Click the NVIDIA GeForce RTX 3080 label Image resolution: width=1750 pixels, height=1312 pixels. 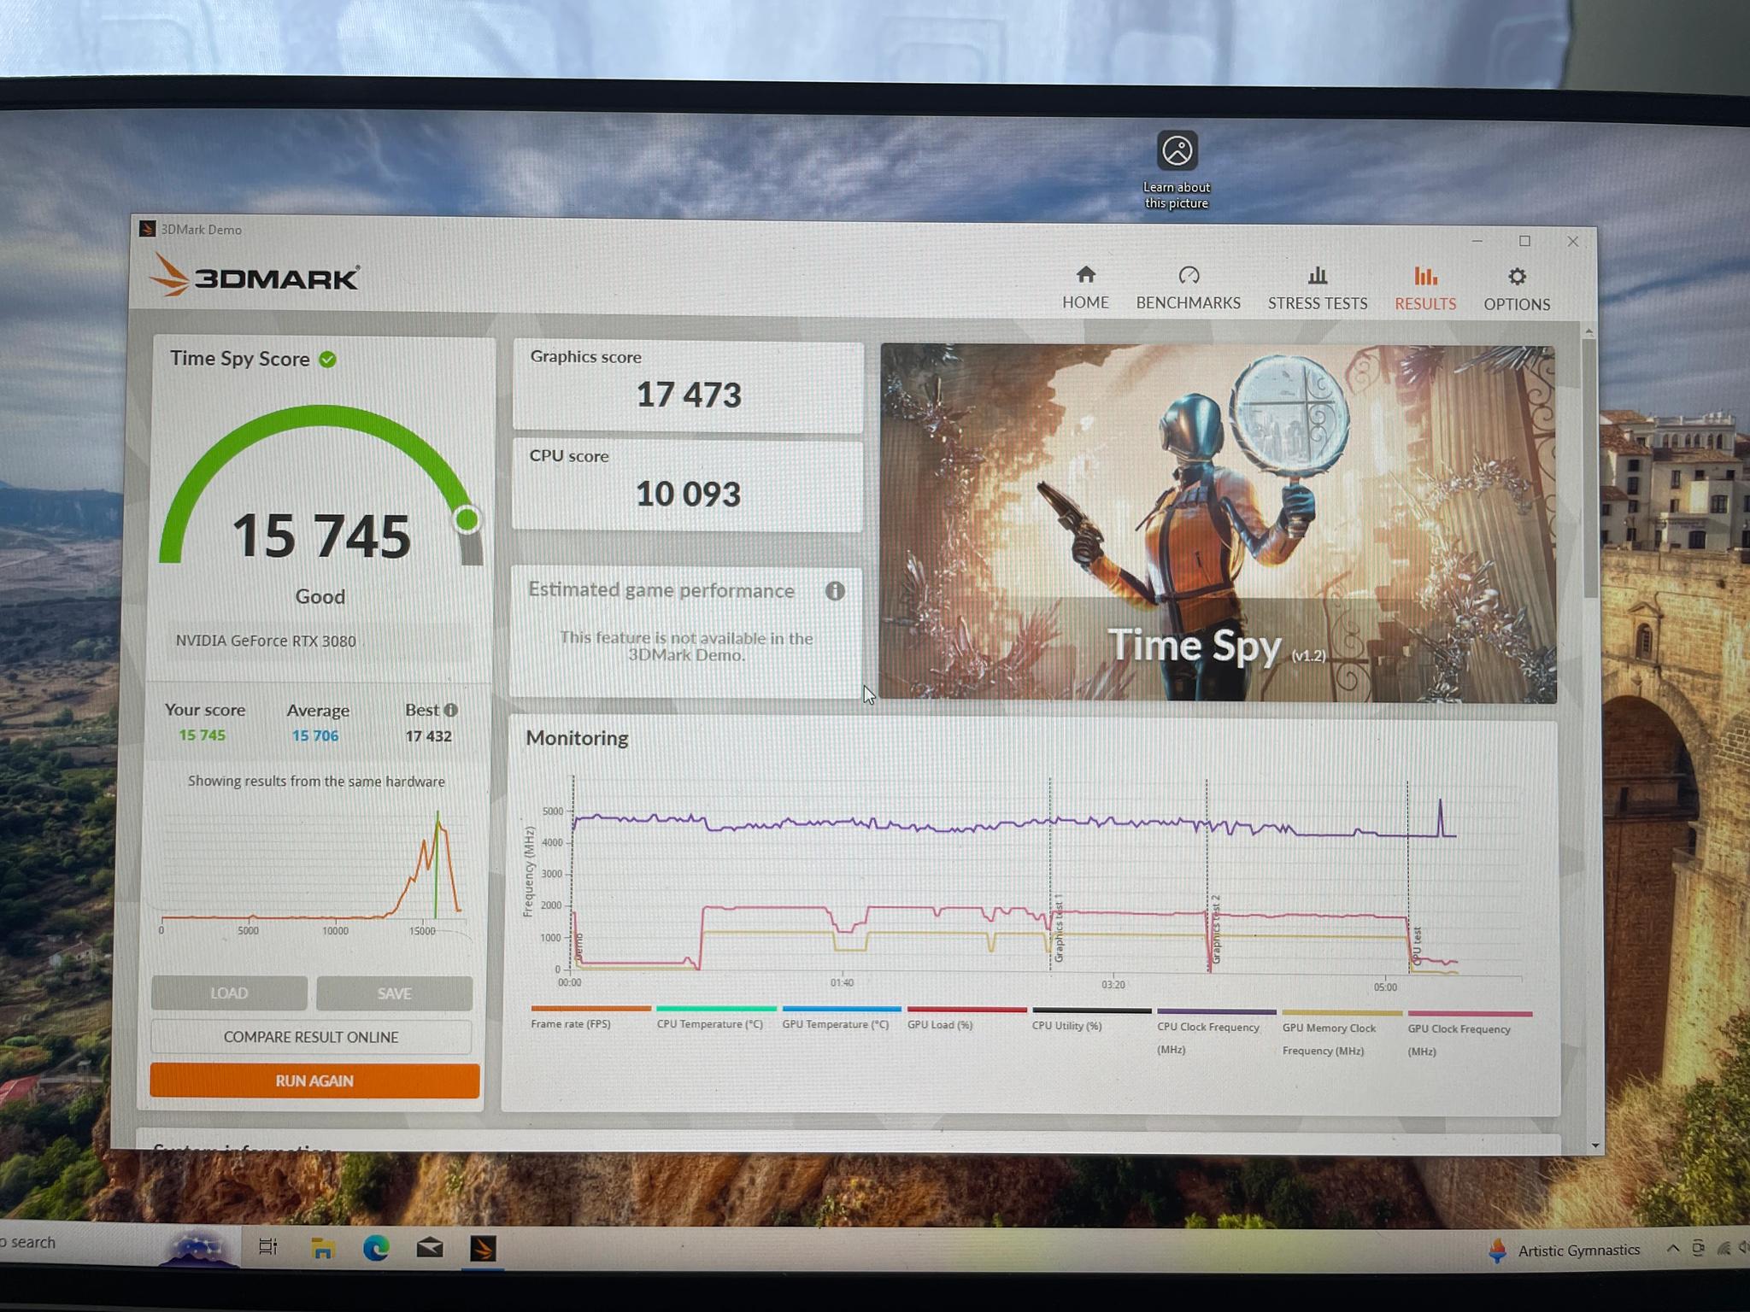click(x=266, y=641)
